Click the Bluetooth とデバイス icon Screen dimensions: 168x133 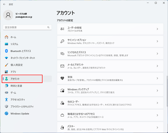point(6,51)
